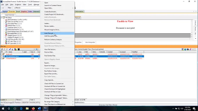Click the MD5 column header
198x111 pixels.
coord(88,52)
